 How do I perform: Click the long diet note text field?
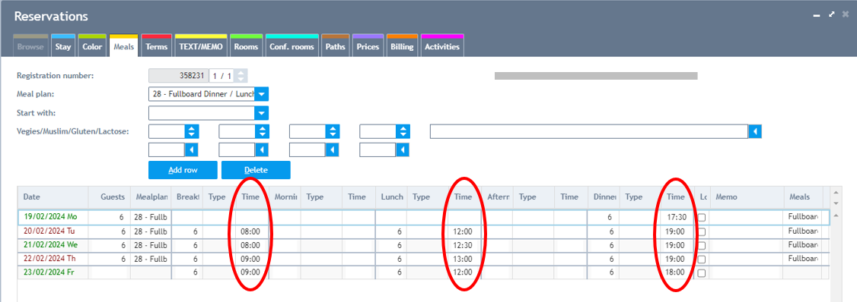coord(588,131)
